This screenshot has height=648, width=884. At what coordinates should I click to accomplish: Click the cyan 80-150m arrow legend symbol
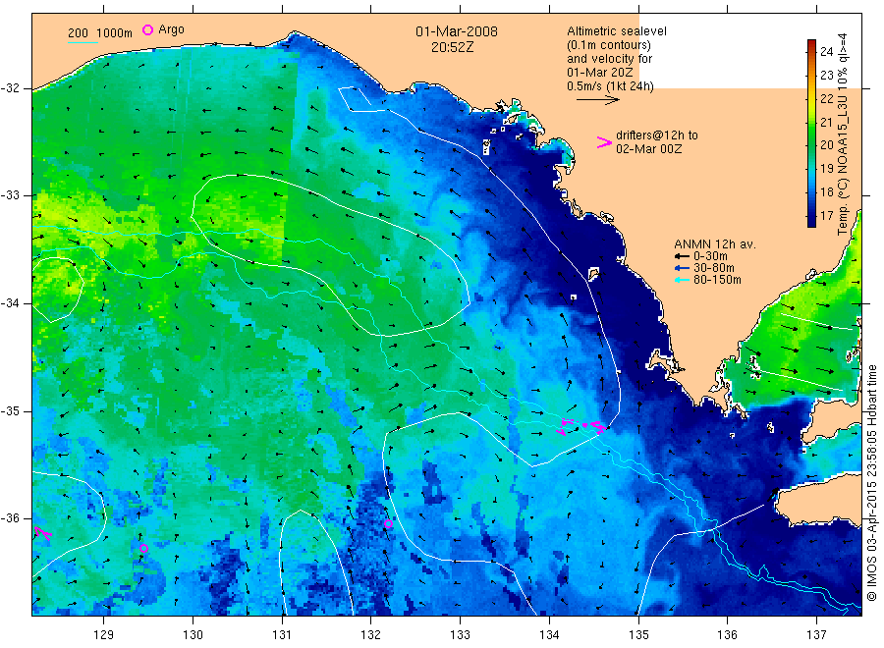tap(683, 280)
